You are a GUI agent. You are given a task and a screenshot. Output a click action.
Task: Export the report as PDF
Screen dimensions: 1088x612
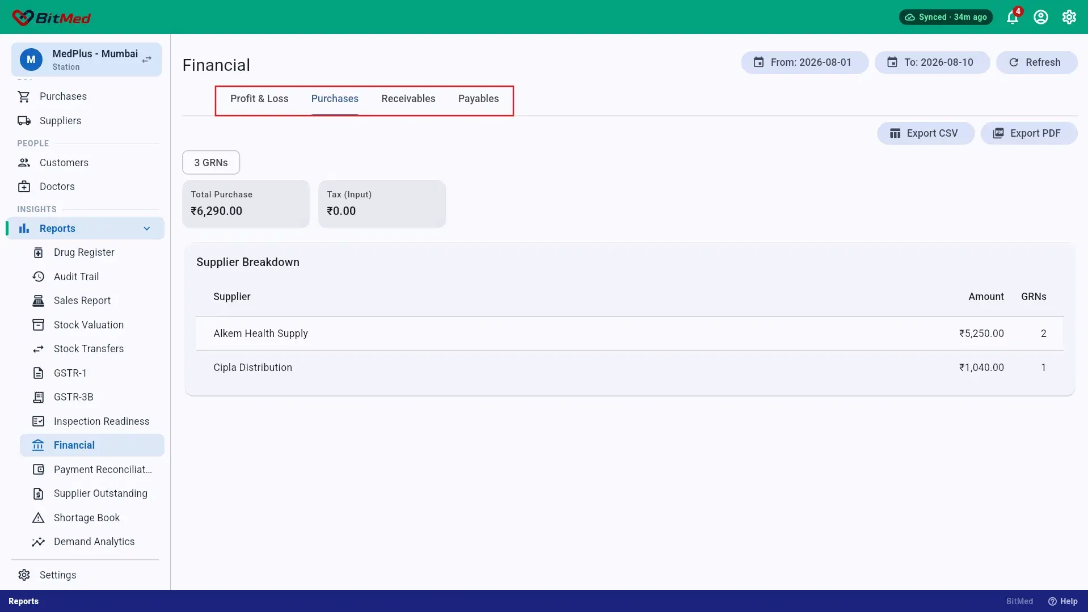(1029, 133)
